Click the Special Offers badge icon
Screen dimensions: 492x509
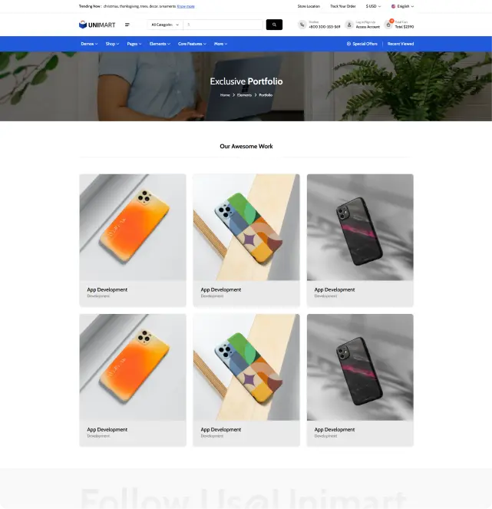(x=348, y=44)
